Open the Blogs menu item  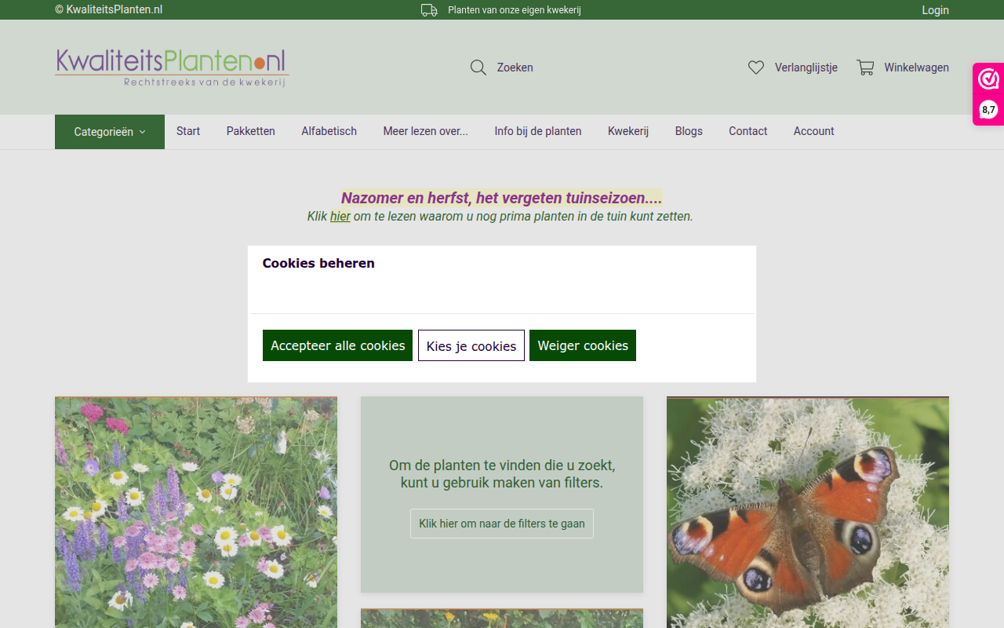tap(689, 131)
